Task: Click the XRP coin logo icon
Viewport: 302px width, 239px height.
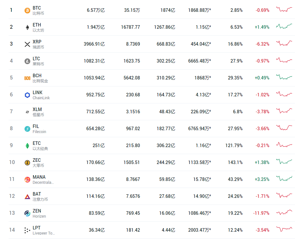Action: [x=27, y=44]
